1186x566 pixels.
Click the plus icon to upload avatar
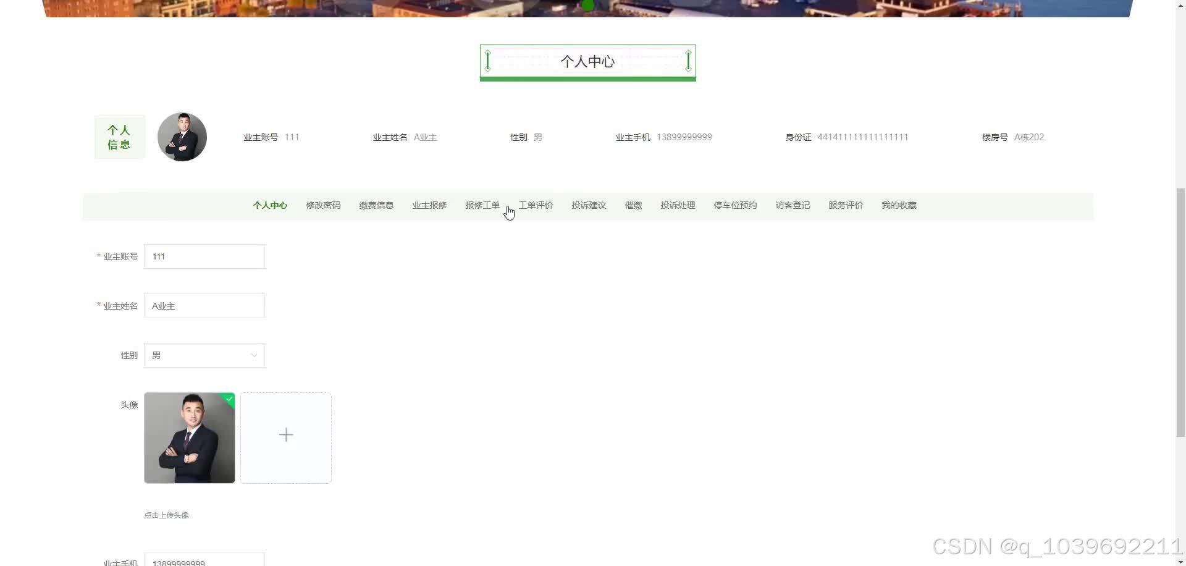click(286, 435)
